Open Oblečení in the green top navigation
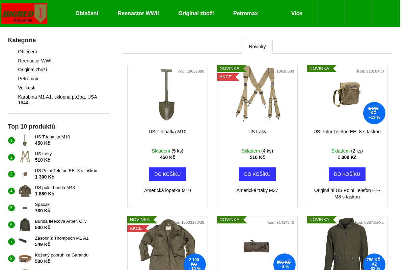Image resolution: width=405 pixels, height=270 pixels. [87, 13]
